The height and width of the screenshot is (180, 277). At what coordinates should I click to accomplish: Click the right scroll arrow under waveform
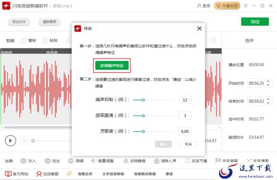pos(220,127)
